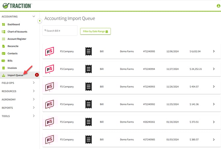The image size is (221, 149).
Task: Open bill #T2240993 details arrow
Action: [x=214, y=87]
